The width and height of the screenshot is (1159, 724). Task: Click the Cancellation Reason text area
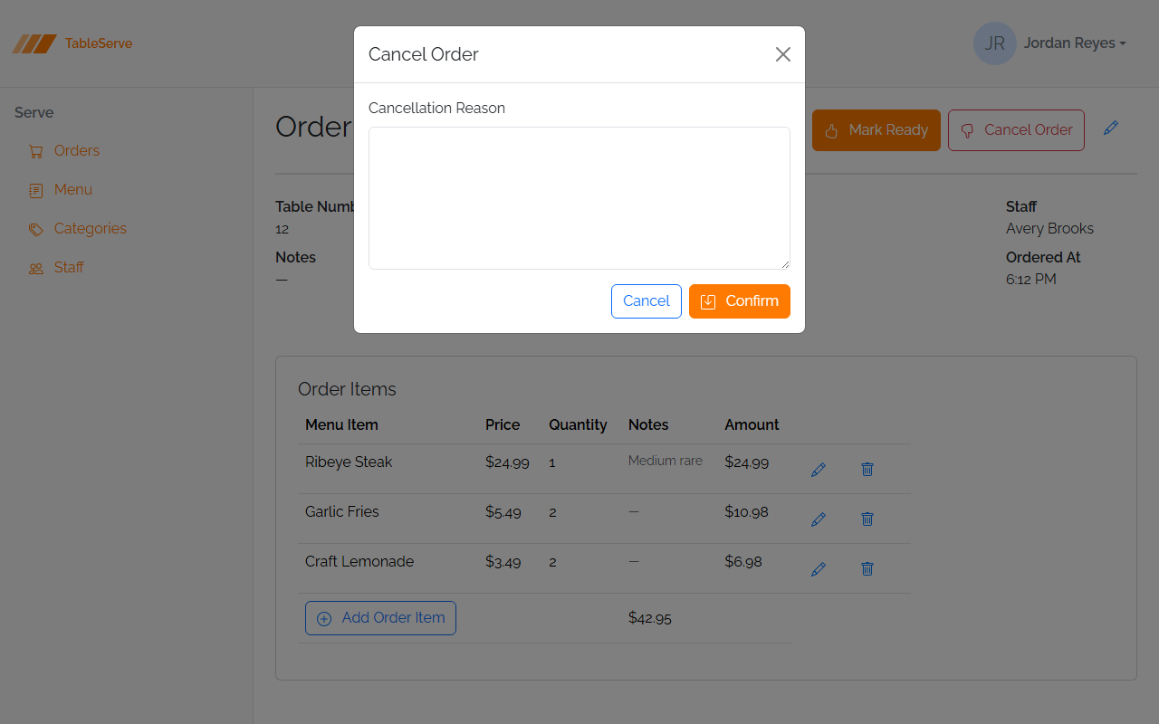click(x=579, y=198)
